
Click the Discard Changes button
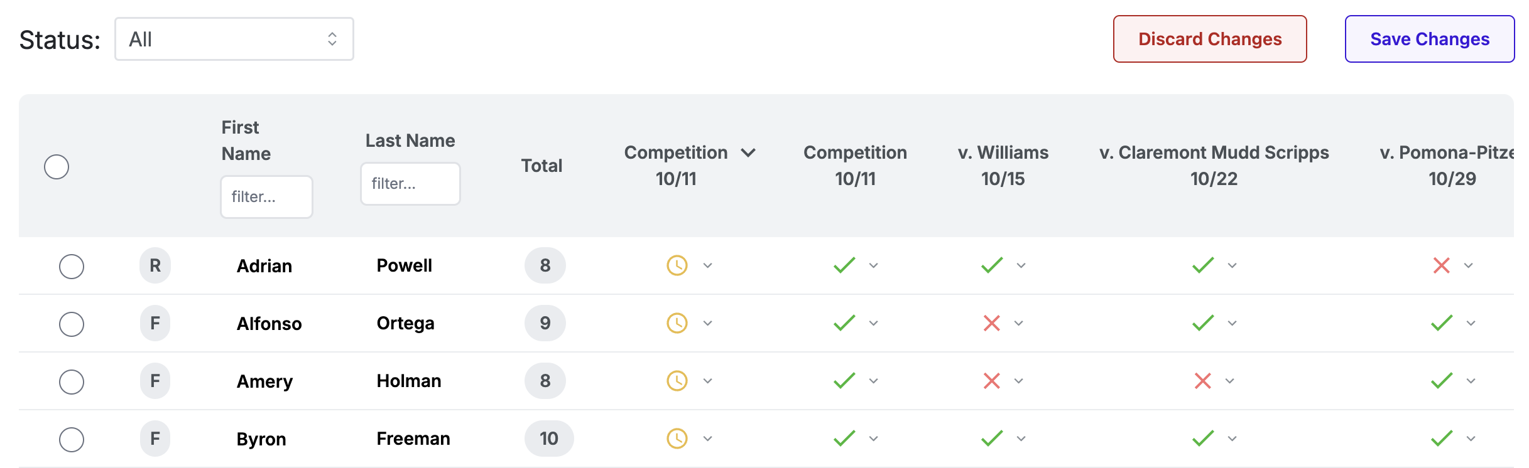pos(1210,39)
